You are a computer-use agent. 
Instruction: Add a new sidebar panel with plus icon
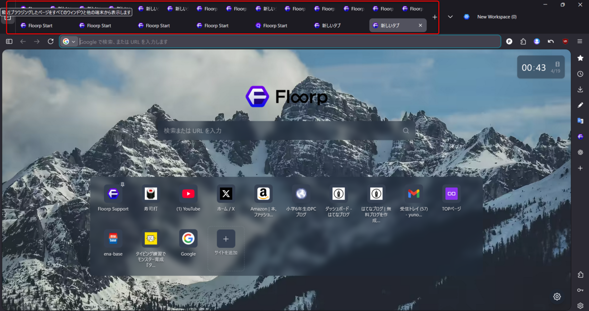click(581, 168)
